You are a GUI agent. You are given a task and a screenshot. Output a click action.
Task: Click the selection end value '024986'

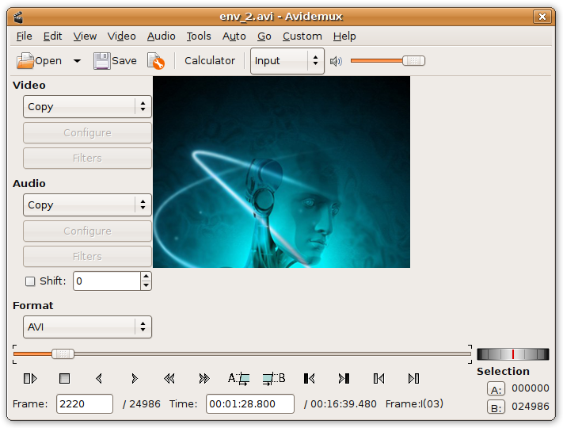click(x=531, y=407)
